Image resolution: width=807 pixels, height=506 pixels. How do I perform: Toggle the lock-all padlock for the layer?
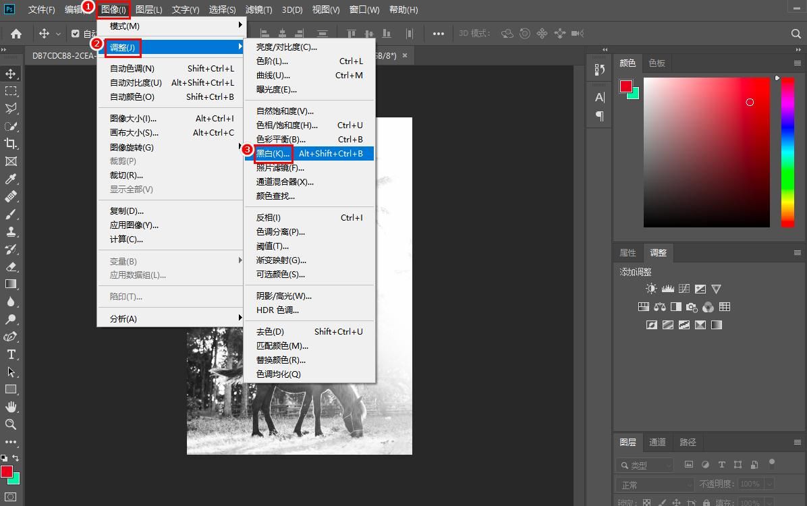coord(706,503)
